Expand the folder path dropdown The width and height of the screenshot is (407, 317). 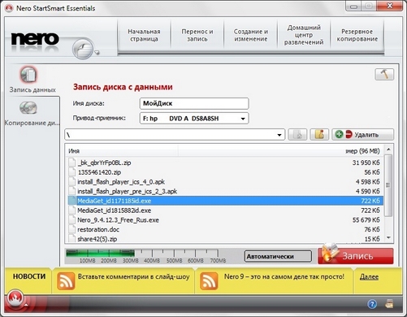(279, 135)
